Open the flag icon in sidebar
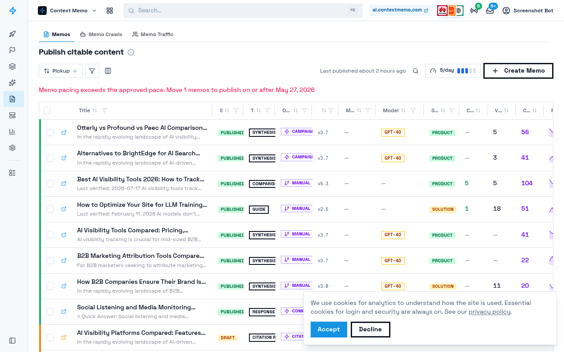Image resolution: width=564 pixels, height=352 pixels. click(x=12, y=50)
